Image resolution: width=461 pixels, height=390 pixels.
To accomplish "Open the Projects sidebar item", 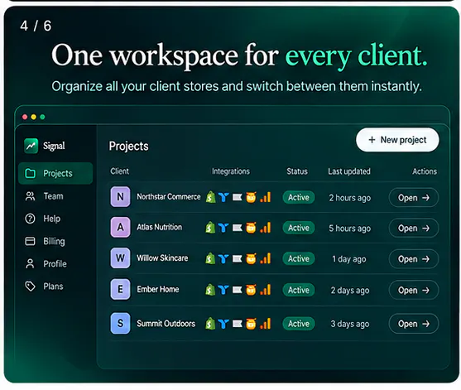I will point(55,173).
